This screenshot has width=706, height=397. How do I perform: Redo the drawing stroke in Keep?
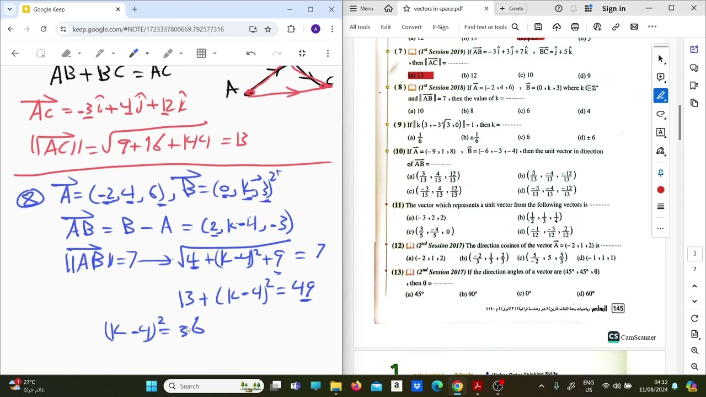point(277,53)
